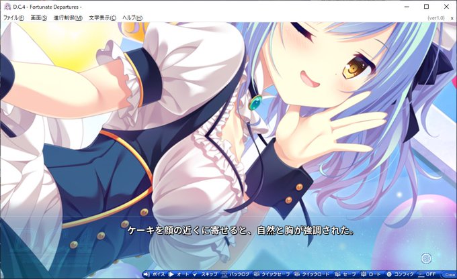Click the スキップ skip button

[x=205, y=274]
